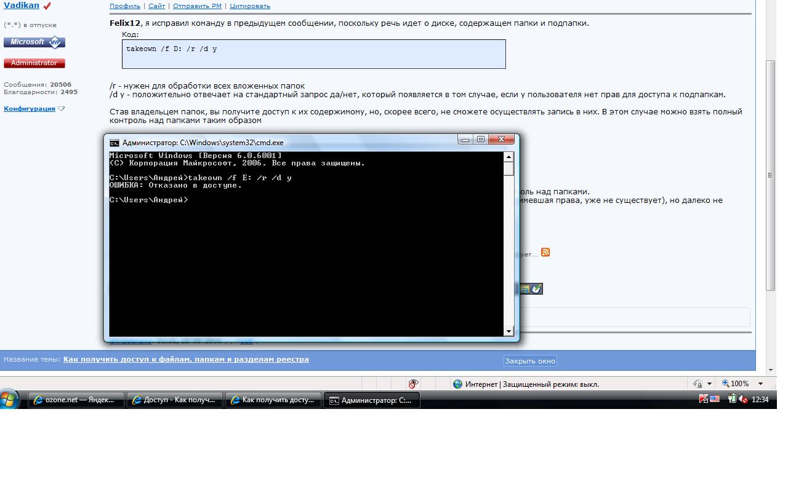Click the 'Felix12' bold name in post
Image resolution: width=788 pixels, height=492 pixels.
125,23
